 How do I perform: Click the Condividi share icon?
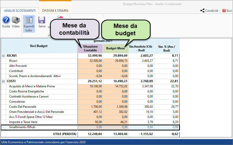pos(202,10)
